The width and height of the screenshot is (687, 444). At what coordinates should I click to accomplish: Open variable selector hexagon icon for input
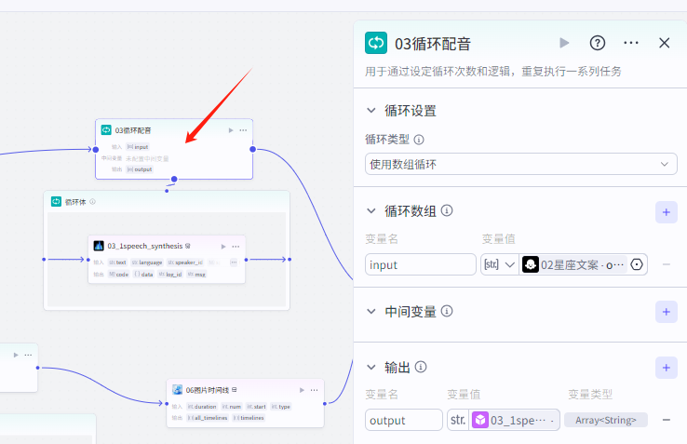point(637,264)
